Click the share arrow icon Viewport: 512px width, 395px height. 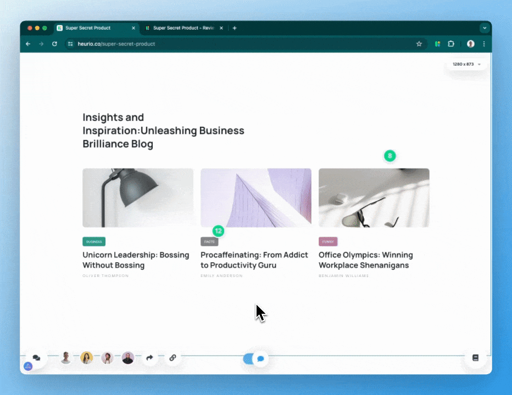point(149,358)
